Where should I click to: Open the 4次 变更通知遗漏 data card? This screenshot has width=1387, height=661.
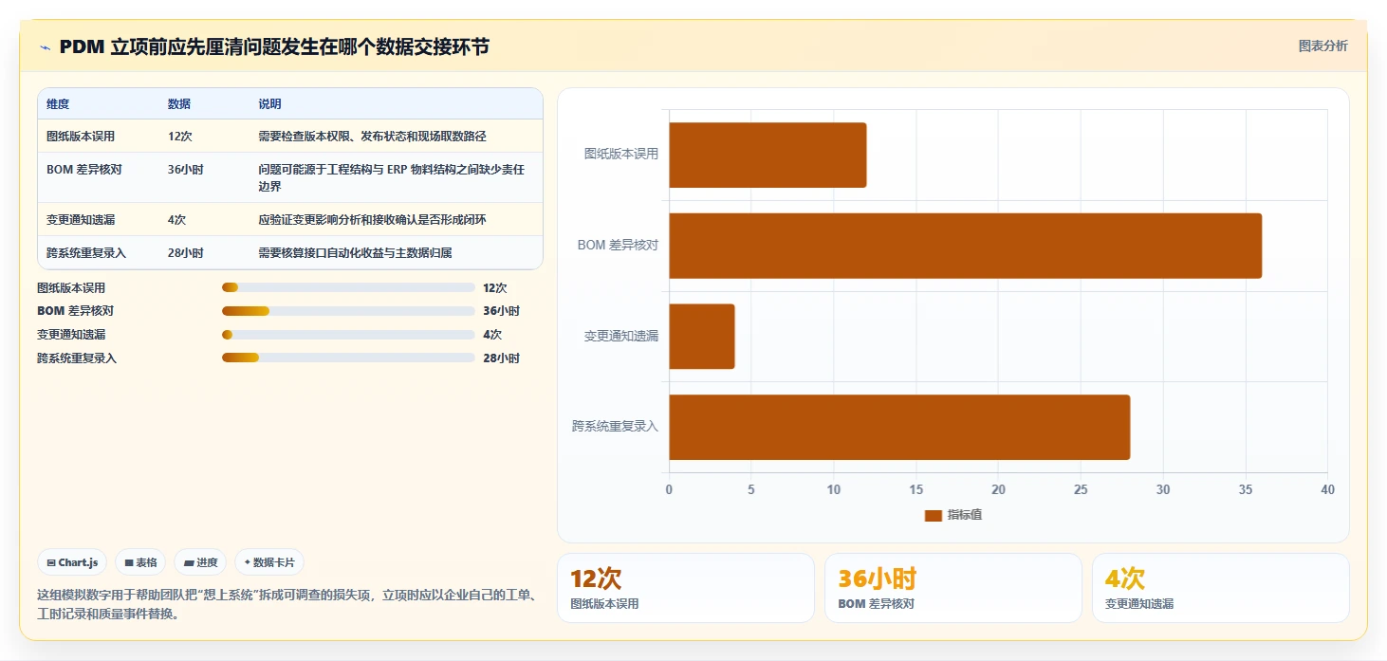click(x=1221, y=588)
